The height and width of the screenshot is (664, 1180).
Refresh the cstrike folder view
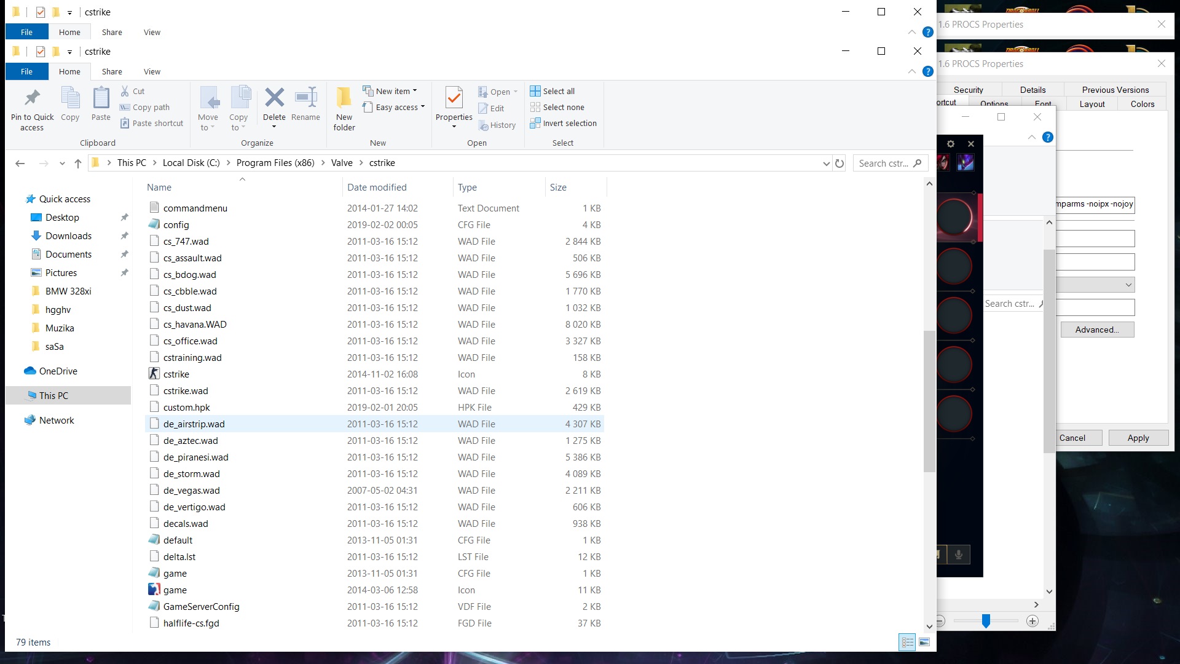coord(840,163)
